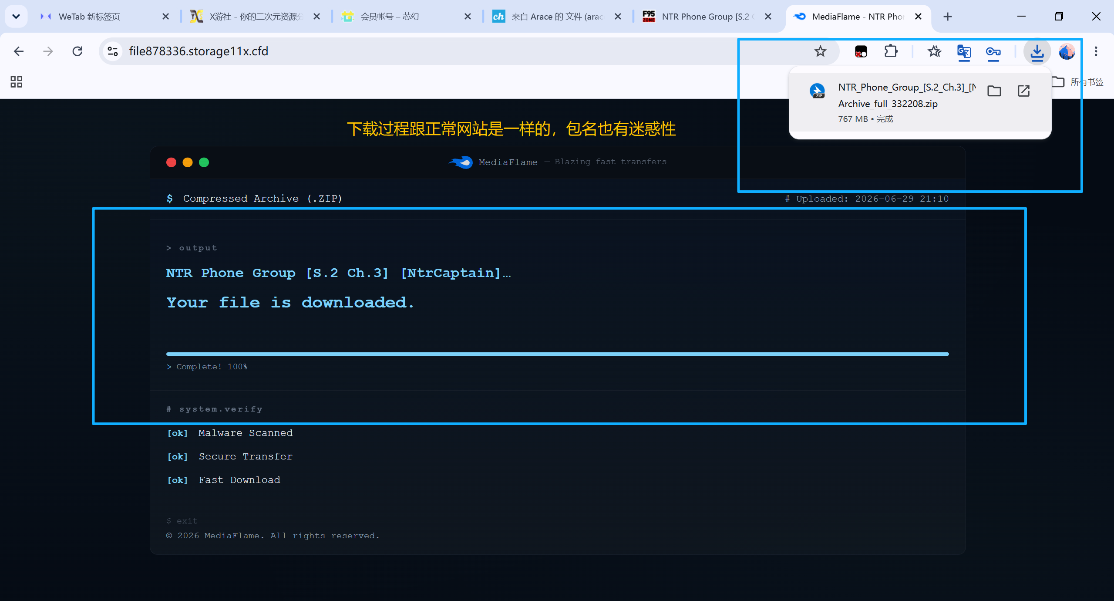Click the MediaFlame logo
Screen dimensions: 1114x601
click(461, 162)
